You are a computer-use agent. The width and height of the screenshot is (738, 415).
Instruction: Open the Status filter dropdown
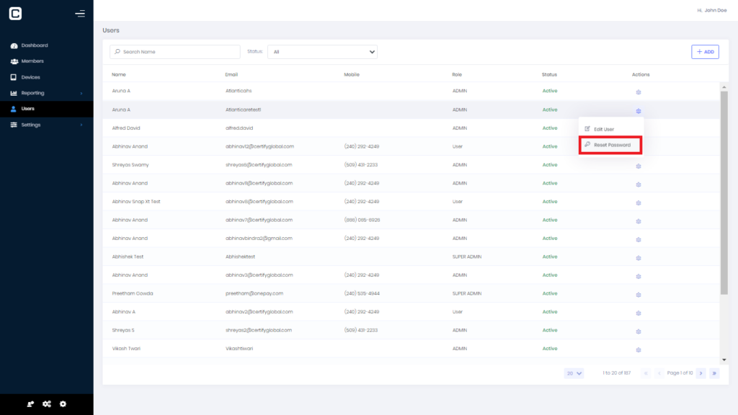pos(322,52)
